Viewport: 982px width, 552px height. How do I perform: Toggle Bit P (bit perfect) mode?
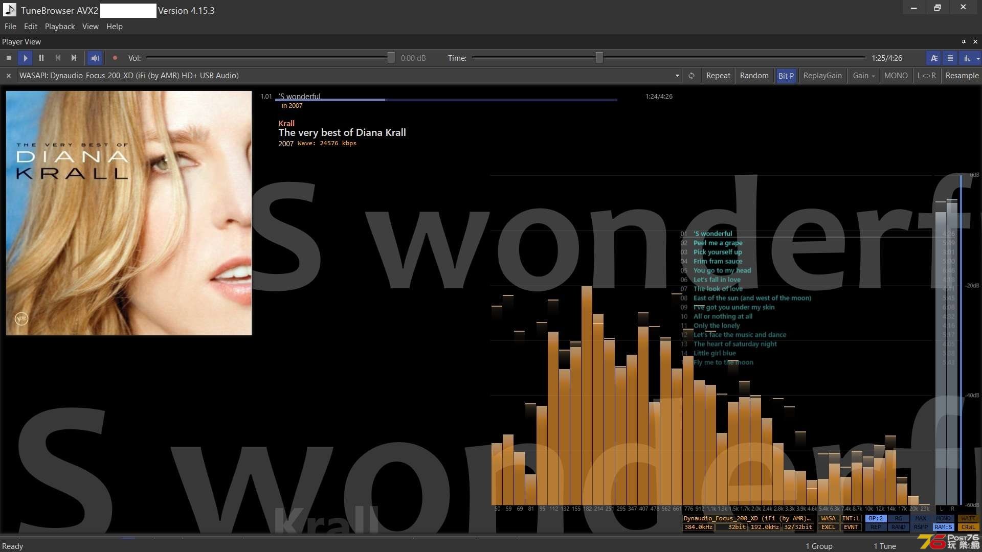[x=786, y=76]
